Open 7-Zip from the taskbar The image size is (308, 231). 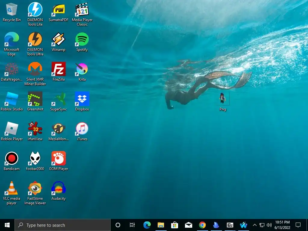coord(230,225)
